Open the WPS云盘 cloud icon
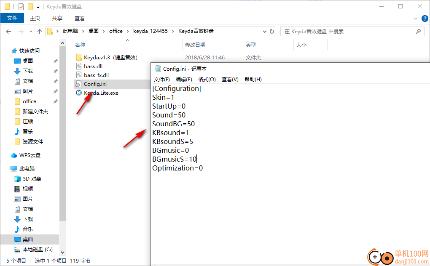This screenshot has width=430, height=266. [14, 155]
